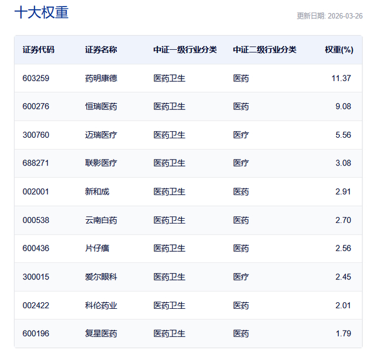Select the 中证一级行业分类 column header
Viewport: 382px width, 358px height.
(x=185, y=50)
